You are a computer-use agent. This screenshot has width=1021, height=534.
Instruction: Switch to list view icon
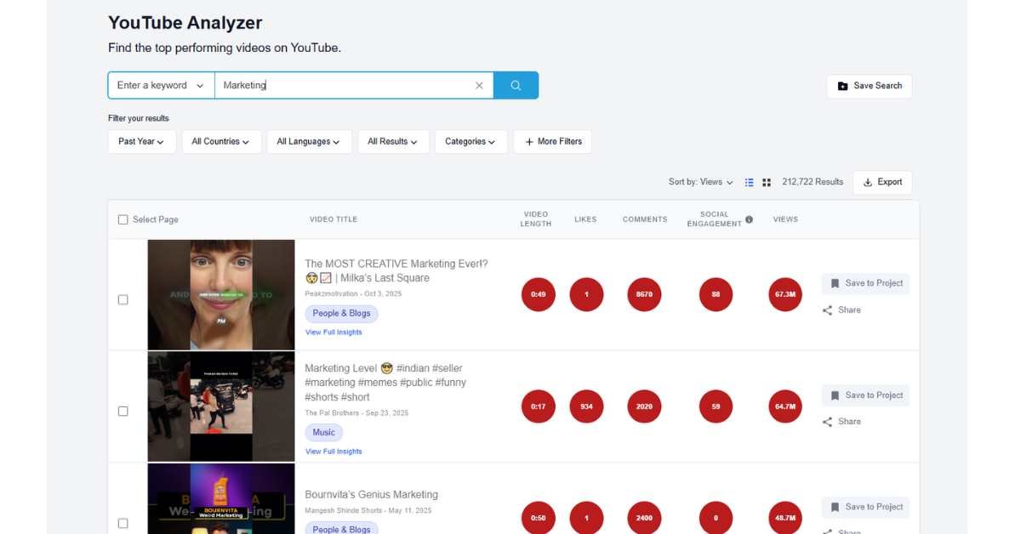pos(750,182)
